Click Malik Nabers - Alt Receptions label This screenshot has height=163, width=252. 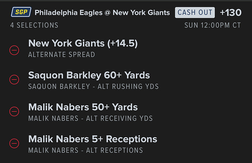point(85,150)
